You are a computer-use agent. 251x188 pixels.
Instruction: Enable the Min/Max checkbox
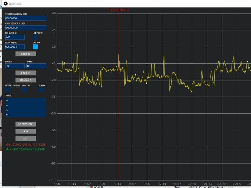pyautogui.click(x=24, y=90)
